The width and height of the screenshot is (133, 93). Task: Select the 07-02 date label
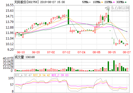(51, 52)
